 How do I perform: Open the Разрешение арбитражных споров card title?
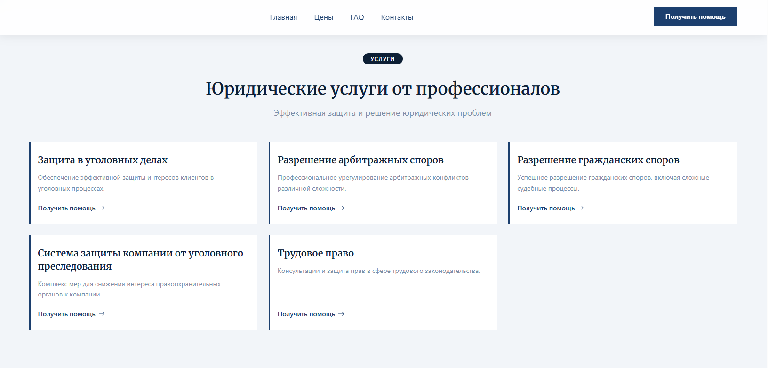point(360,160)
